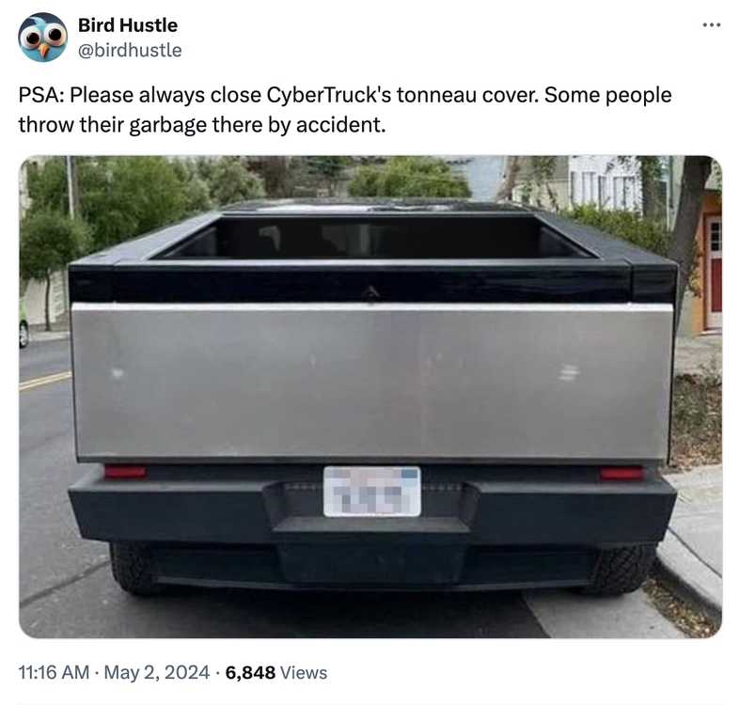Click the word CyberTruck's in the tweet
The width and height of the screenshot is (740, 705).
click(328, 95)
